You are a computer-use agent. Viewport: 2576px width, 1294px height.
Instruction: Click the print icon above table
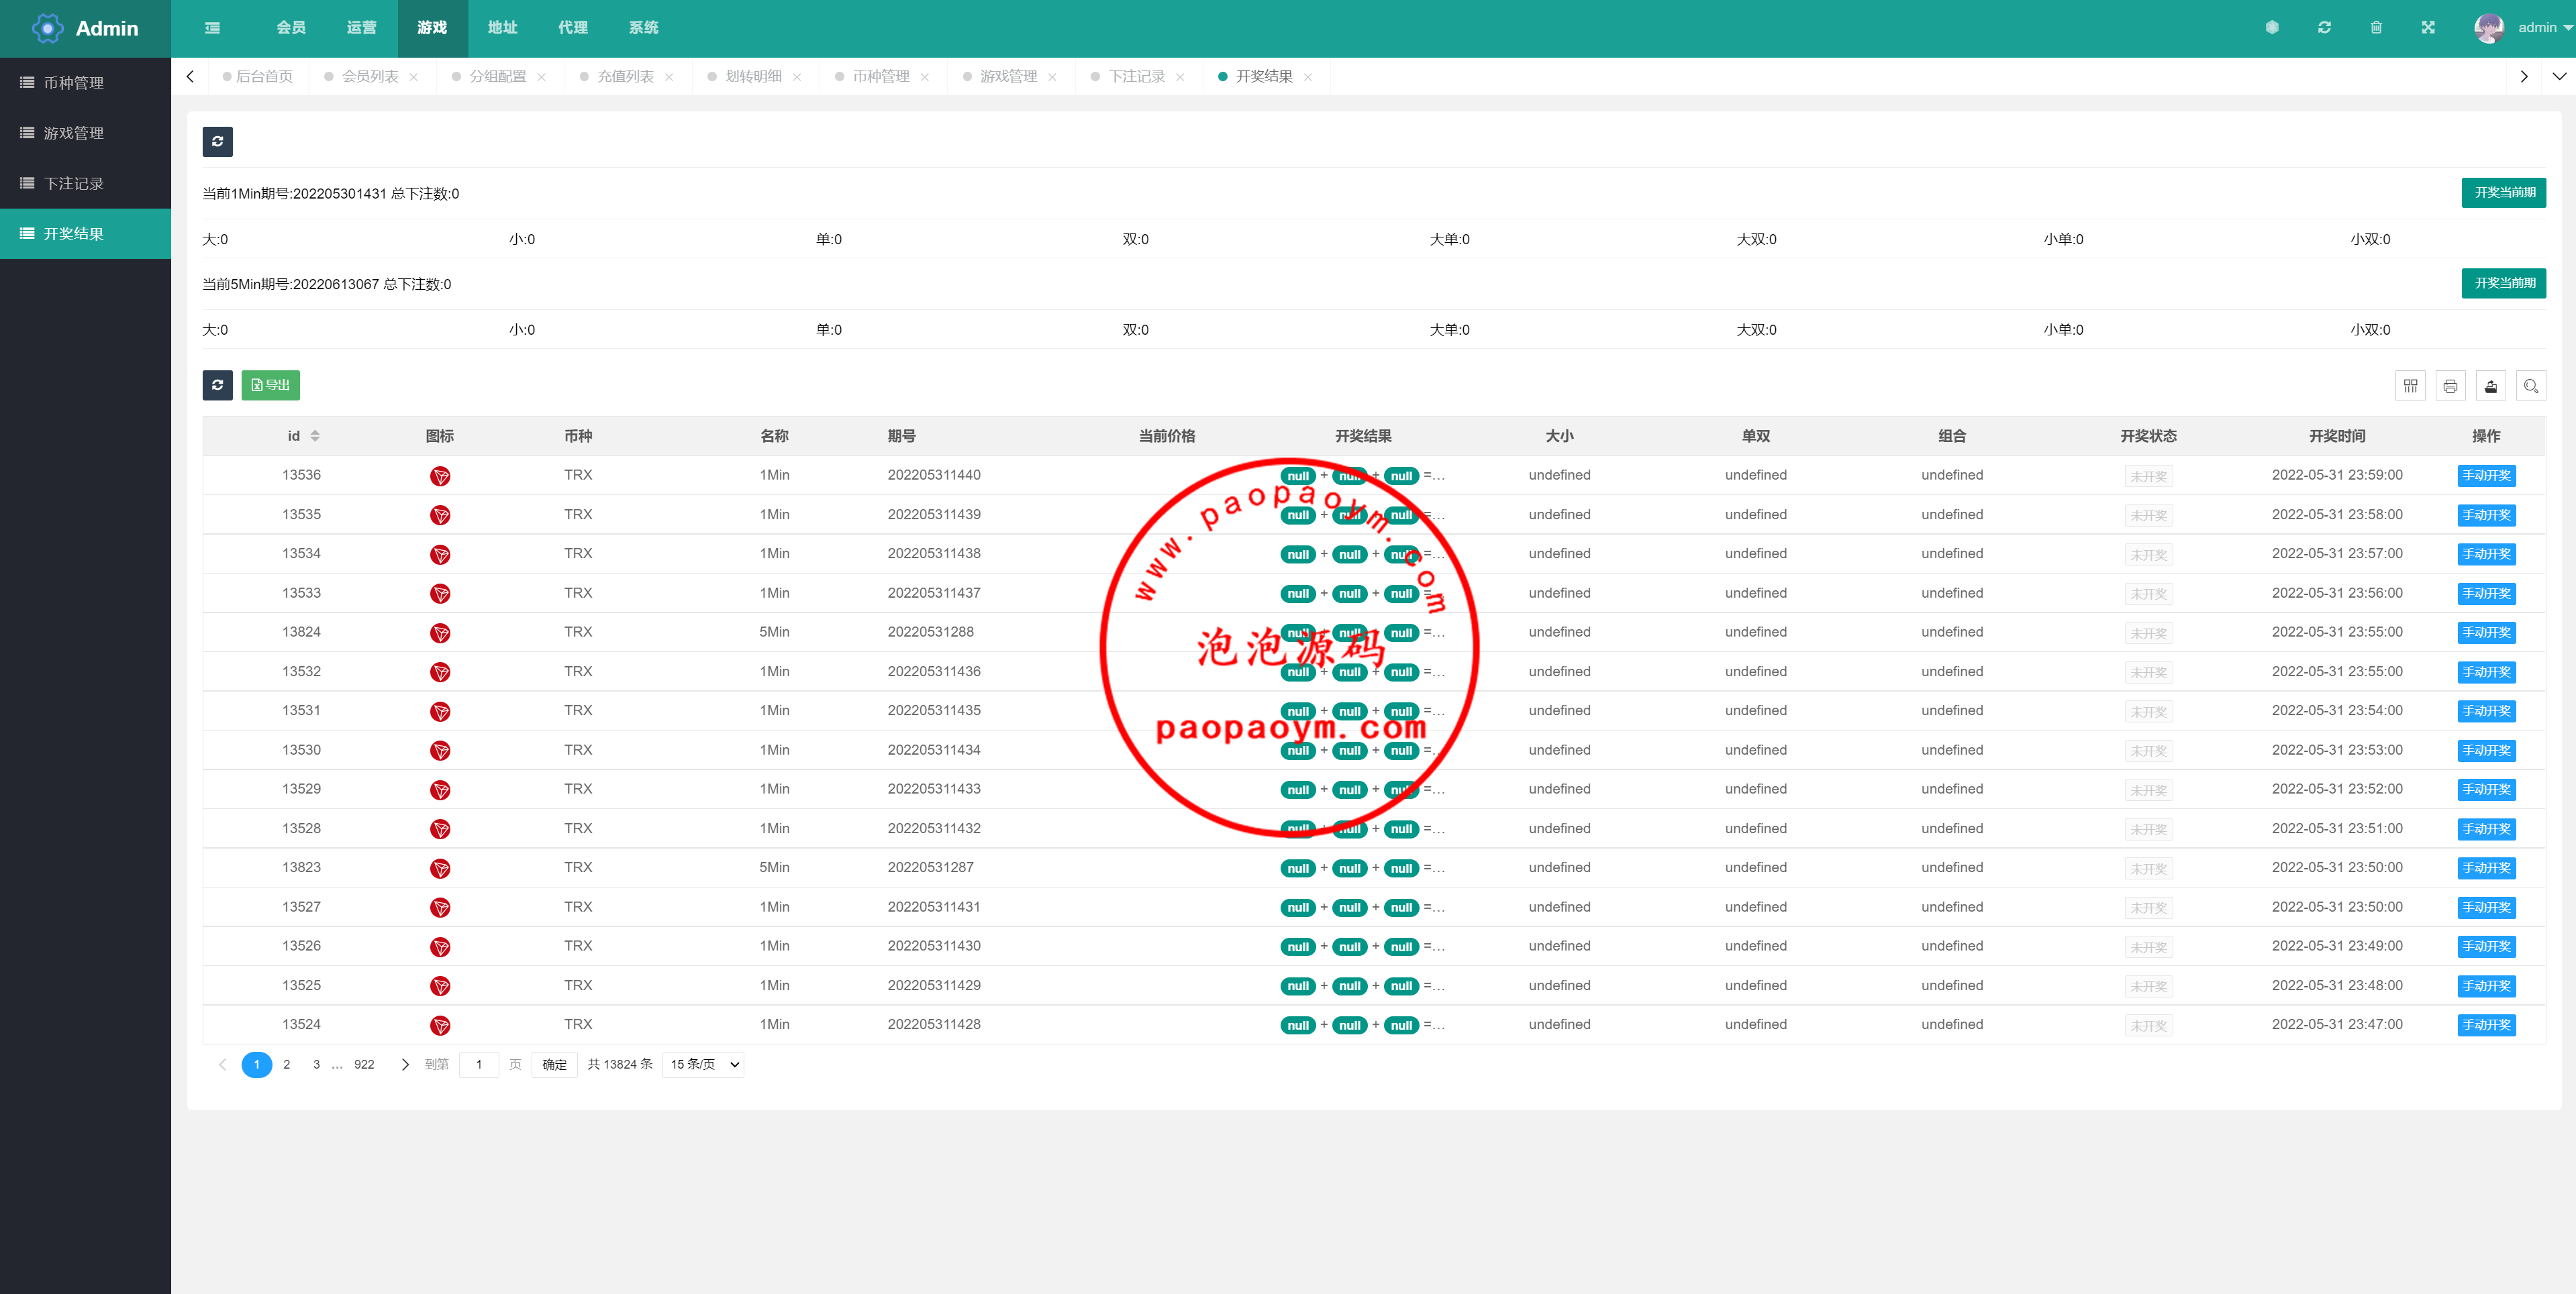click(x=2450, y=386)
